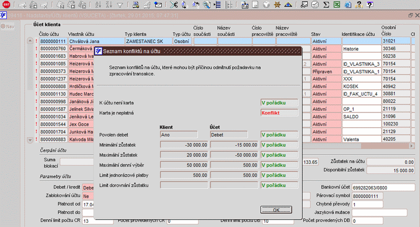Click Klient Povolen debet field Ano
Image resolution: width=420 pixels, height=227 pixels.
tap(178, 135)
